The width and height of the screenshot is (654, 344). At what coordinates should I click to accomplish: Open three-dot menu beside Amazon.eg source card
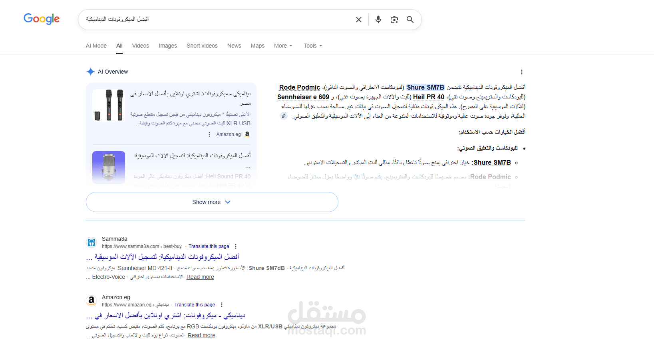point(209,134)
